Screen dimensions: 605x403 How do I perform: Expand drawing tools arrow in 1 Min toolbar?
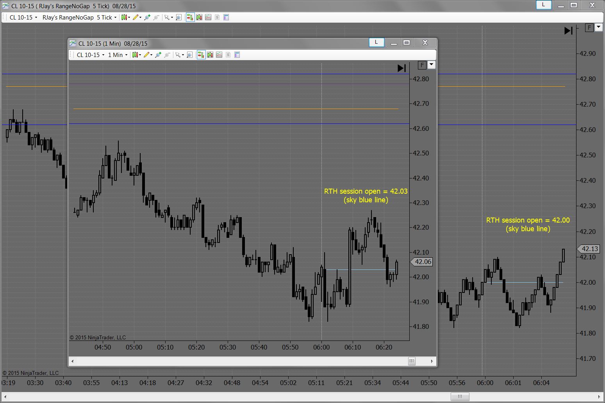coord(152,55)
